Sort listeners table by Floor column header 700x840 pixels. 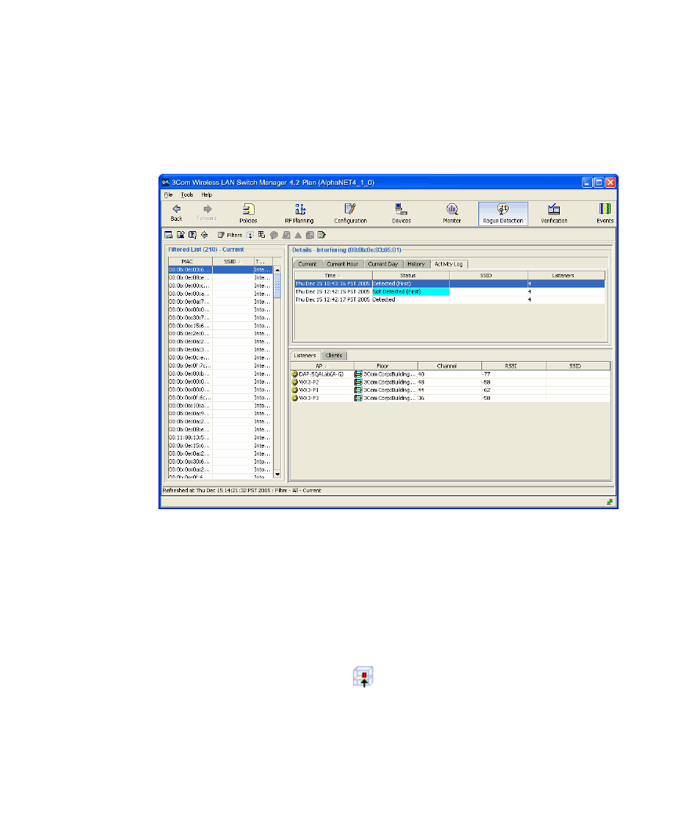click(385, 366)
